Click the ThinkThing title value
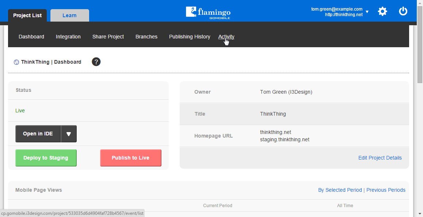Viewport: 423px width, 217px height. coord(273,114)
